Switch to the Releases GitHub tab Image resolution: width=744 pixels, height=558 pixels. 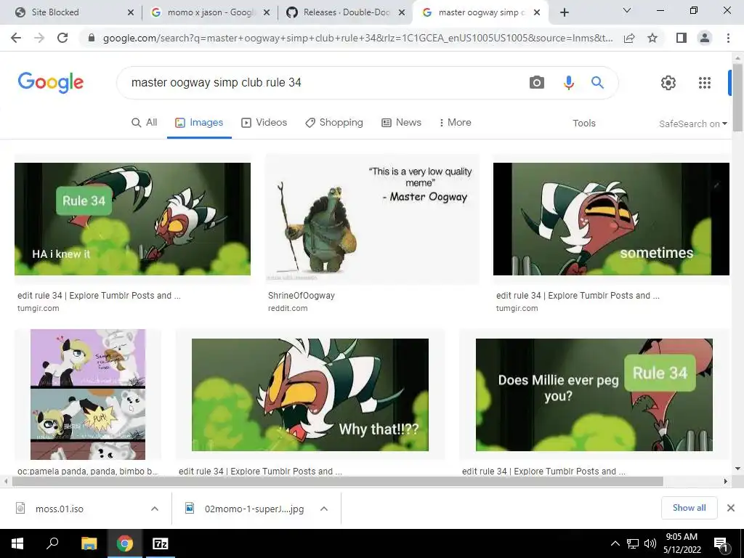pyautogui.click(x=347, y=12)
